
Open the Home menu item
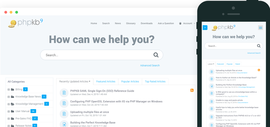[x=94, y=23]
